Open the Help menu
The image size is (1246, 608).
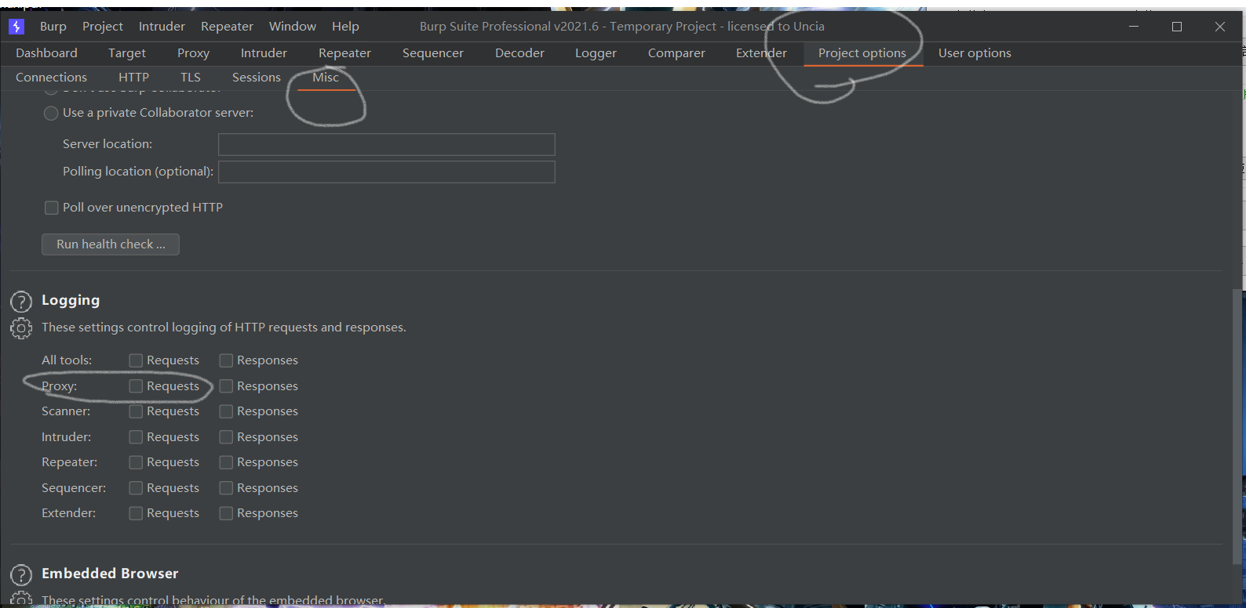point(345,27)
